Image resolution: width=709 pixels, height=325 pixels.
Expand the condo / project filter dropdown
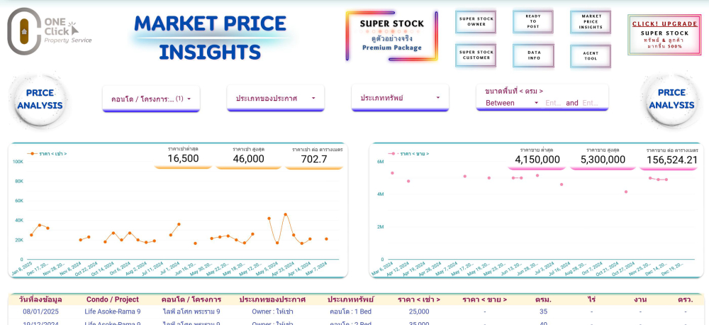151,99
